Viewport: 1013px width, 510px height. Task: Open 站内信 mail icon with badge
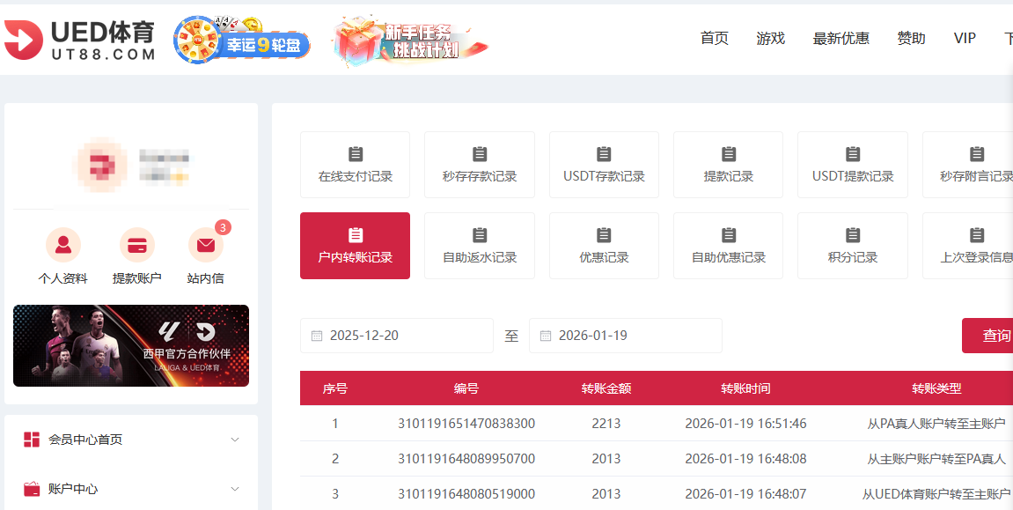[x=205, y=245]
